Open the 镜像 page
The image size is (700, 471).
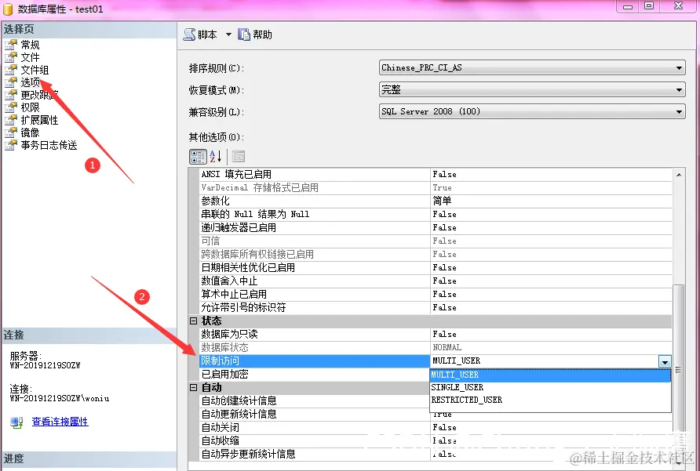click(x=30, y=132)
